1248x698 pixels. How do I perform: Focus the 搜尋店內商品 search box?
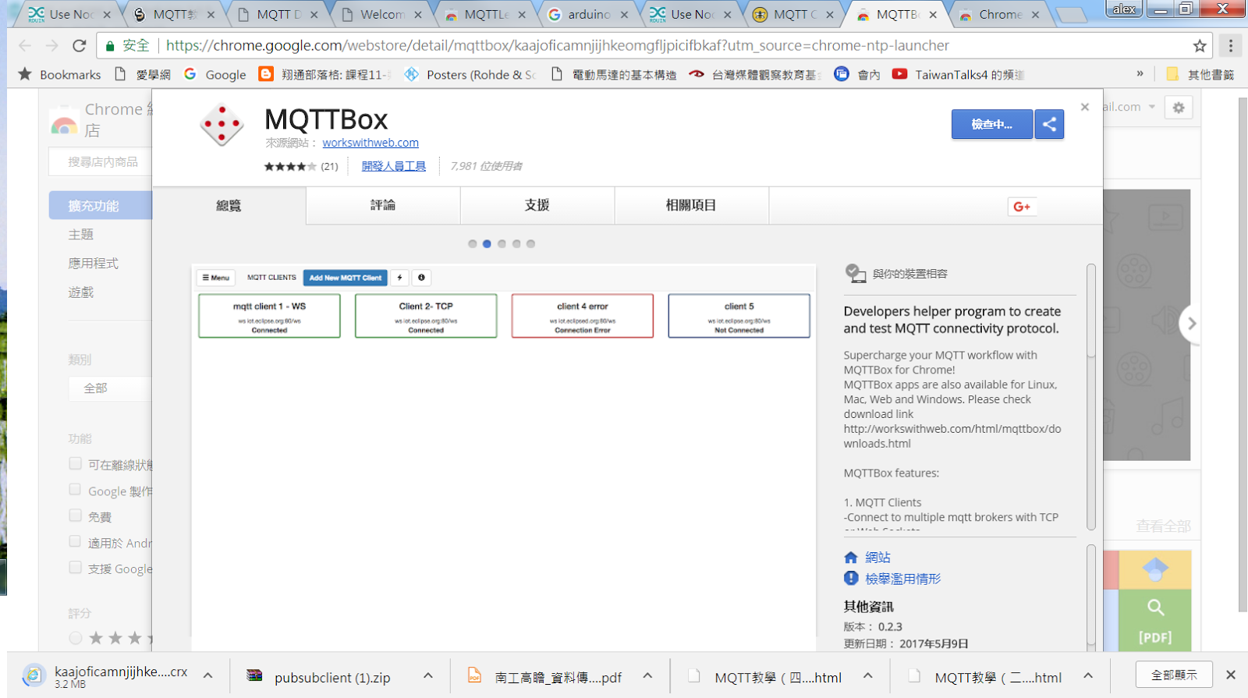102,162
